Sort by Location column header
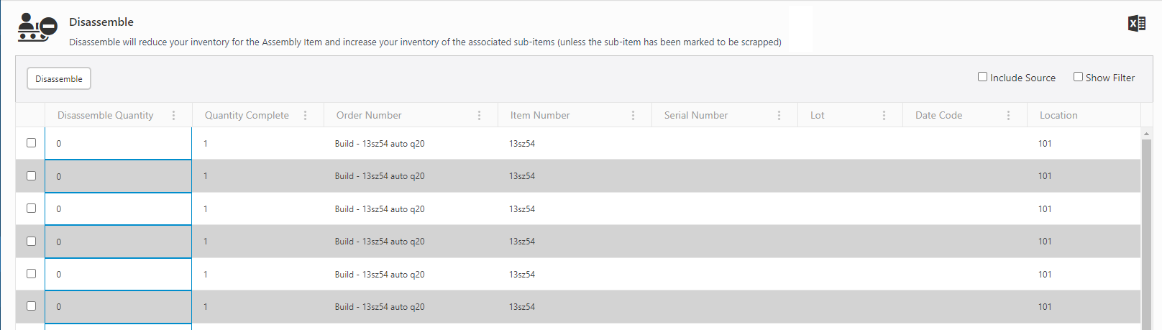The image size is (1162, 330). pyautogui.click(x=1058, y=115)
